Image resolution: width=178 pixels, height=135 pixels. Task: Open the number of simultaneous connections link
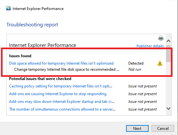coord(62,109)
